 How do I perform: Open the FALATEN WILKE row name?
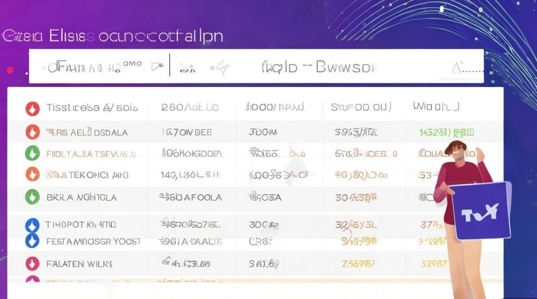pos(80,264)
